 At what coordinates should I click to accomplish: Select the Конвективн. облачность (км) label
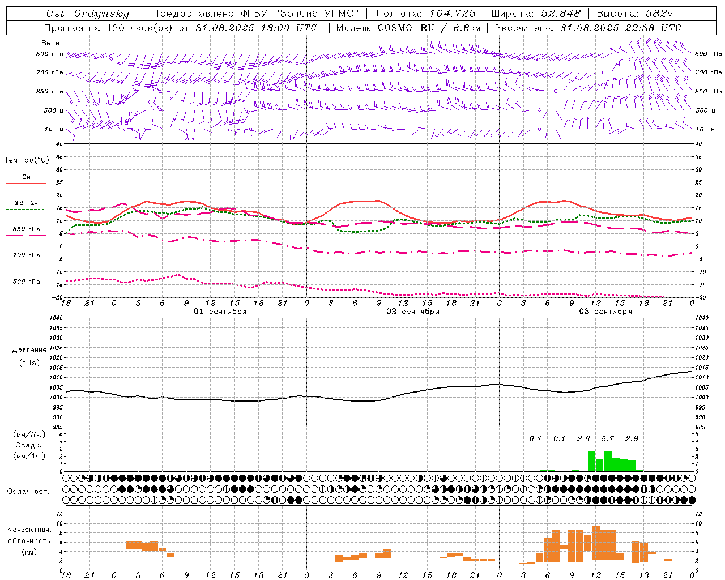point(29,540)
